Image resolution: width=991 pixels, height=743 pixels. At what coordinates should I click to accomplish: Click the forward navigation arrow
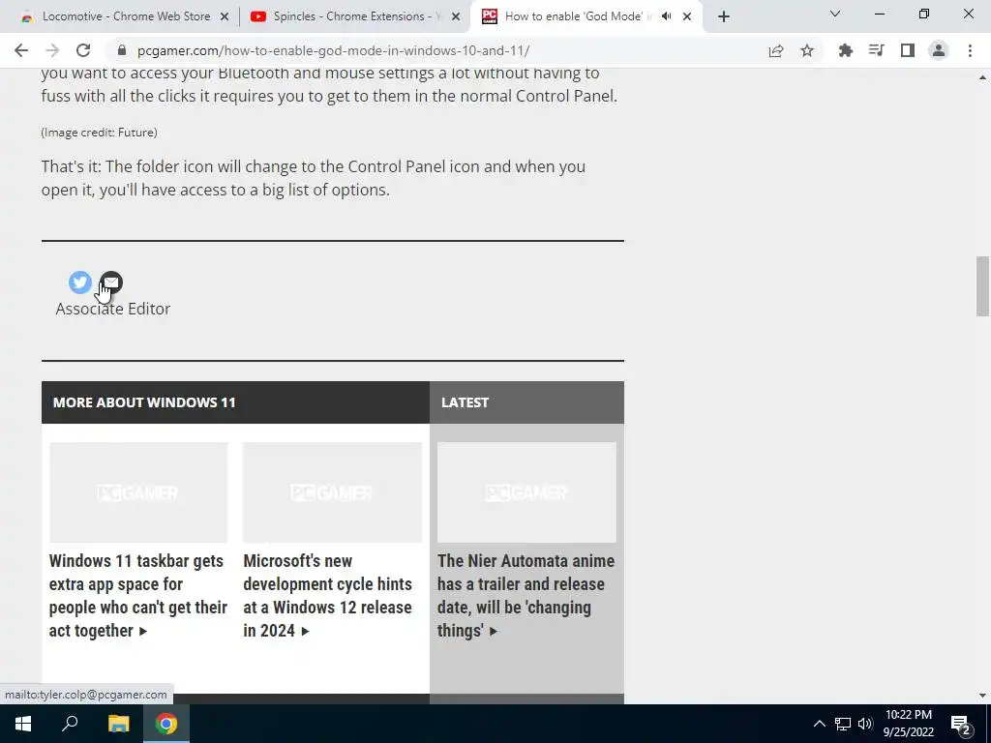pyautogui.click(x=52, y=50)
